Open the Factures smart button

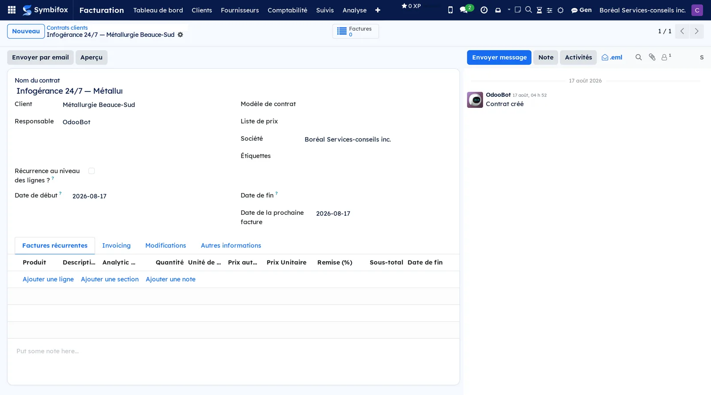[x=355, y=31]
